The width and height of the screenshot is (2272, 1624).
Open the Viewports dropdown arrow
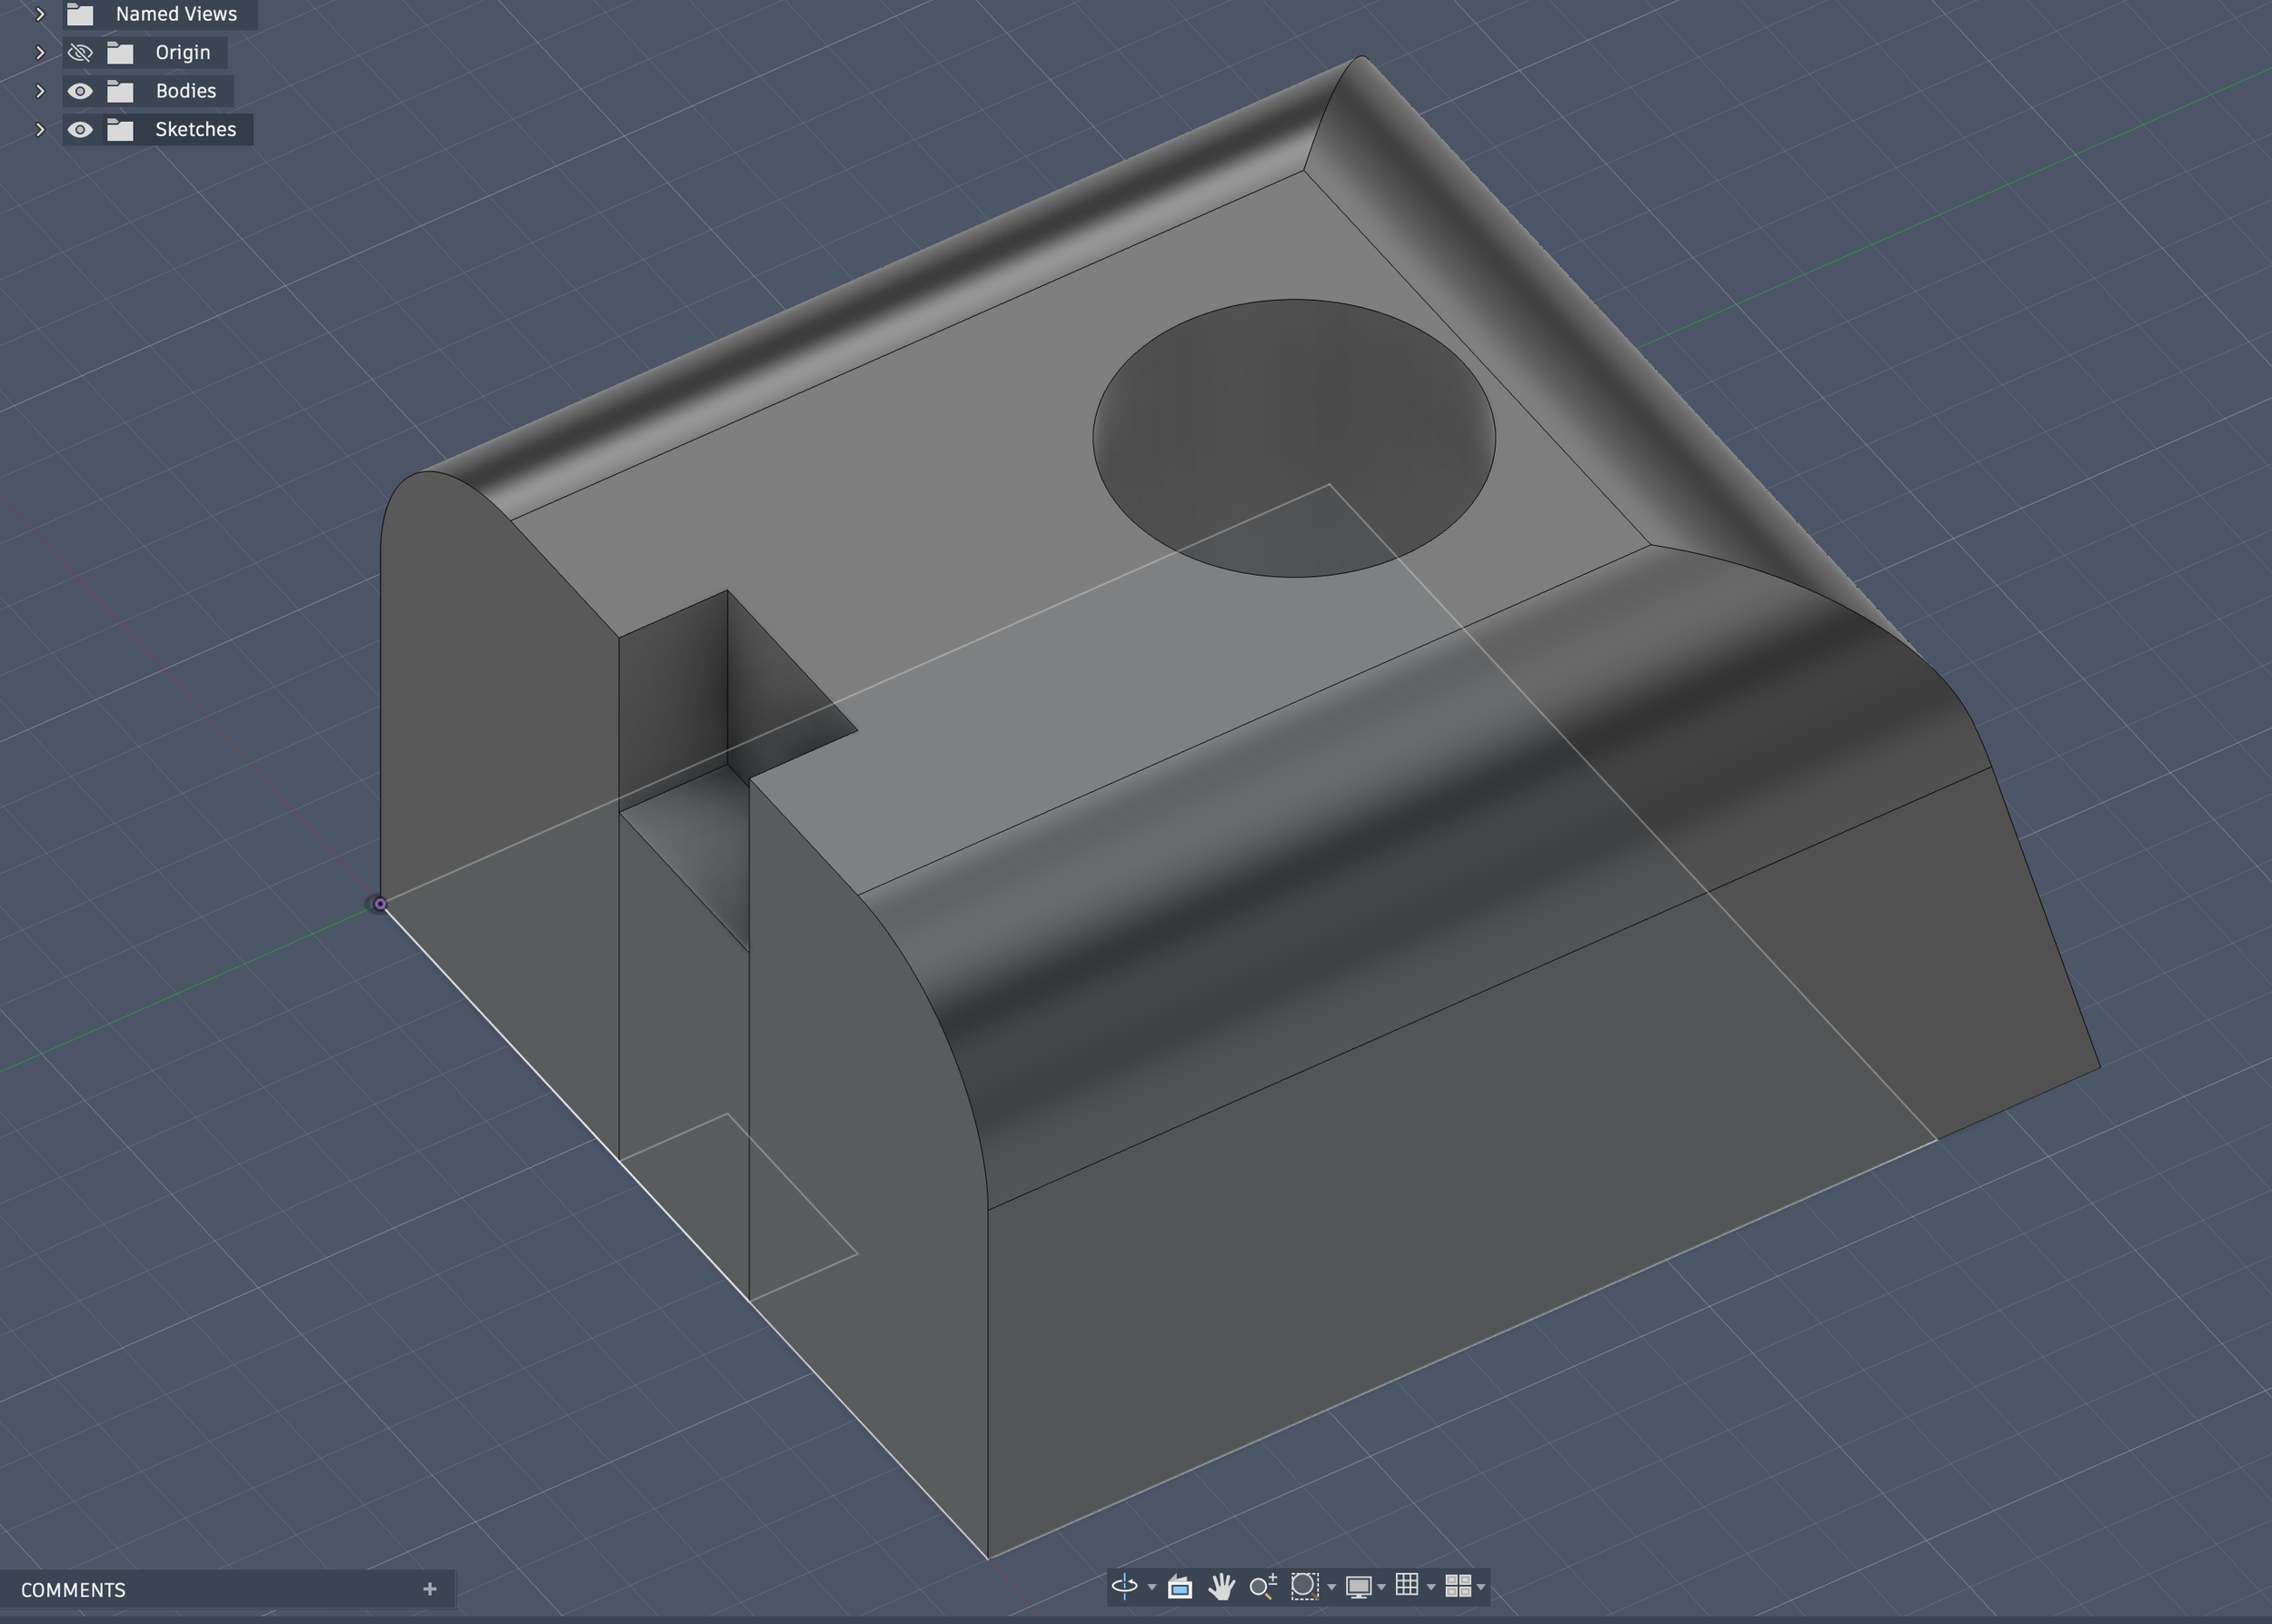click(1481, 1587)
